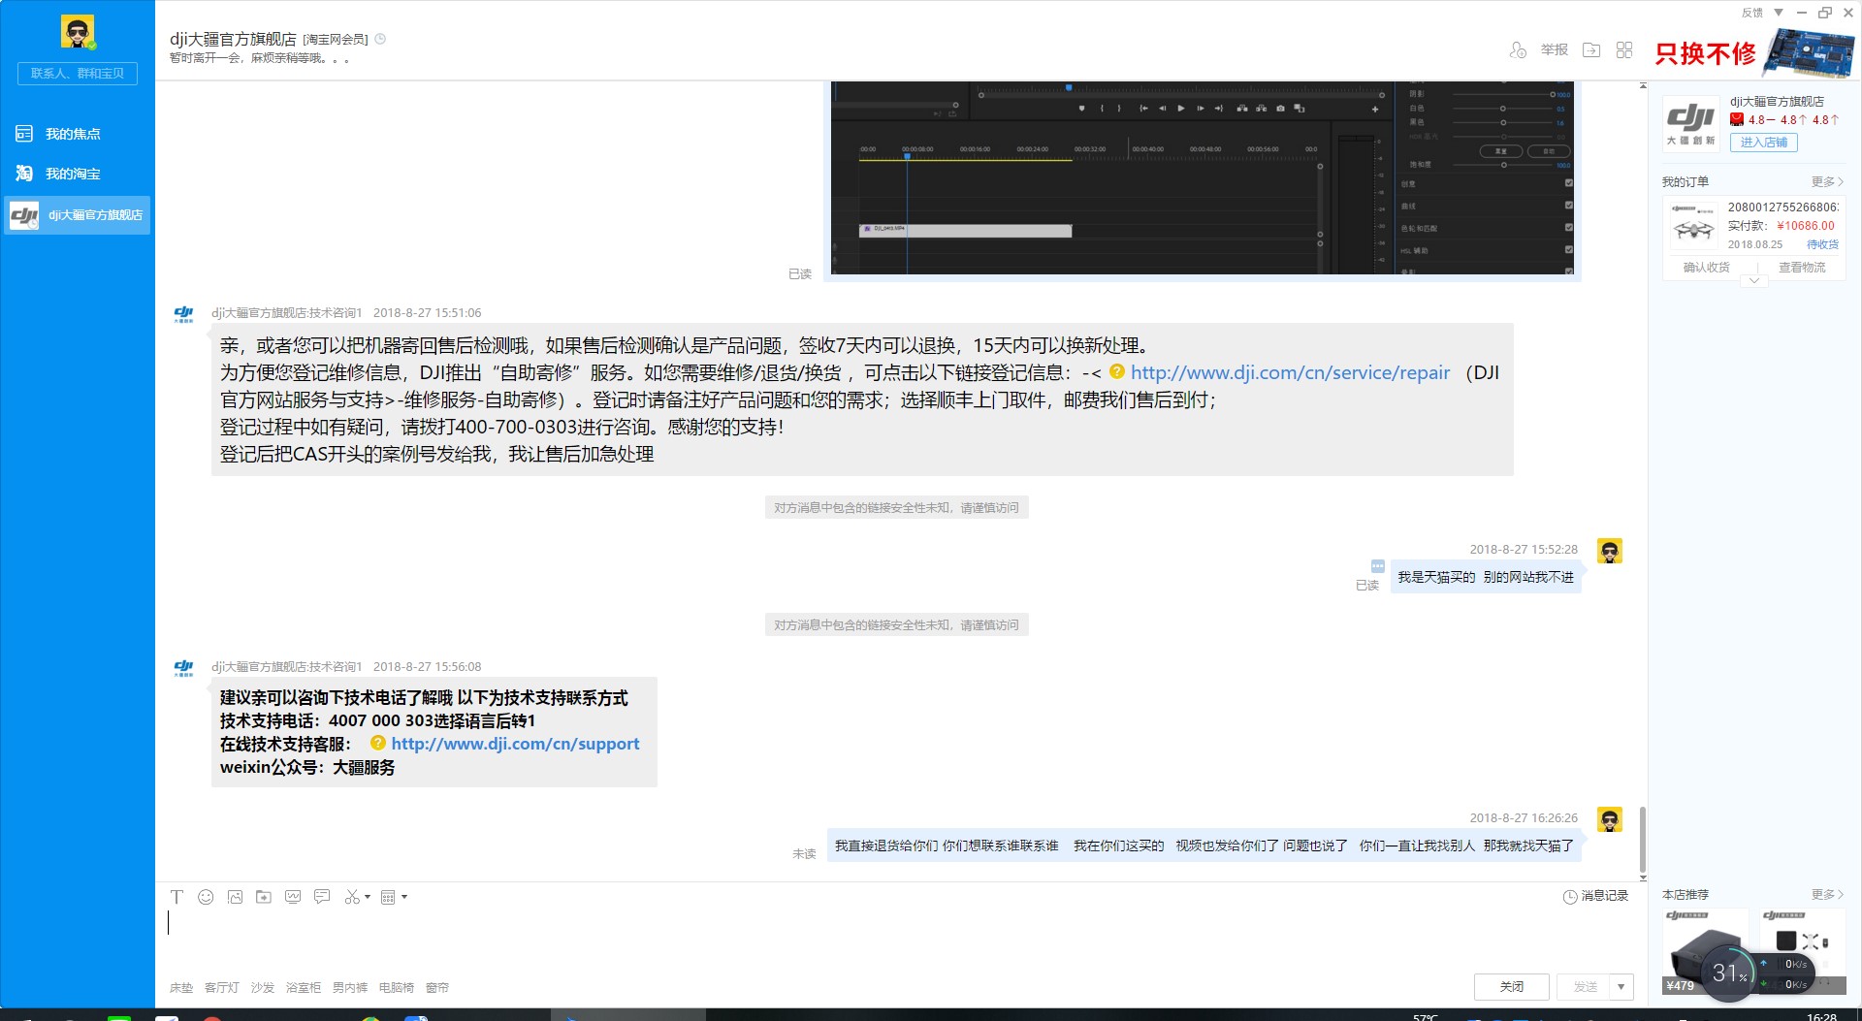Open the quick phrases speech-bubble icon
The image size is (1862, 1021).
(x=322, y=897)
